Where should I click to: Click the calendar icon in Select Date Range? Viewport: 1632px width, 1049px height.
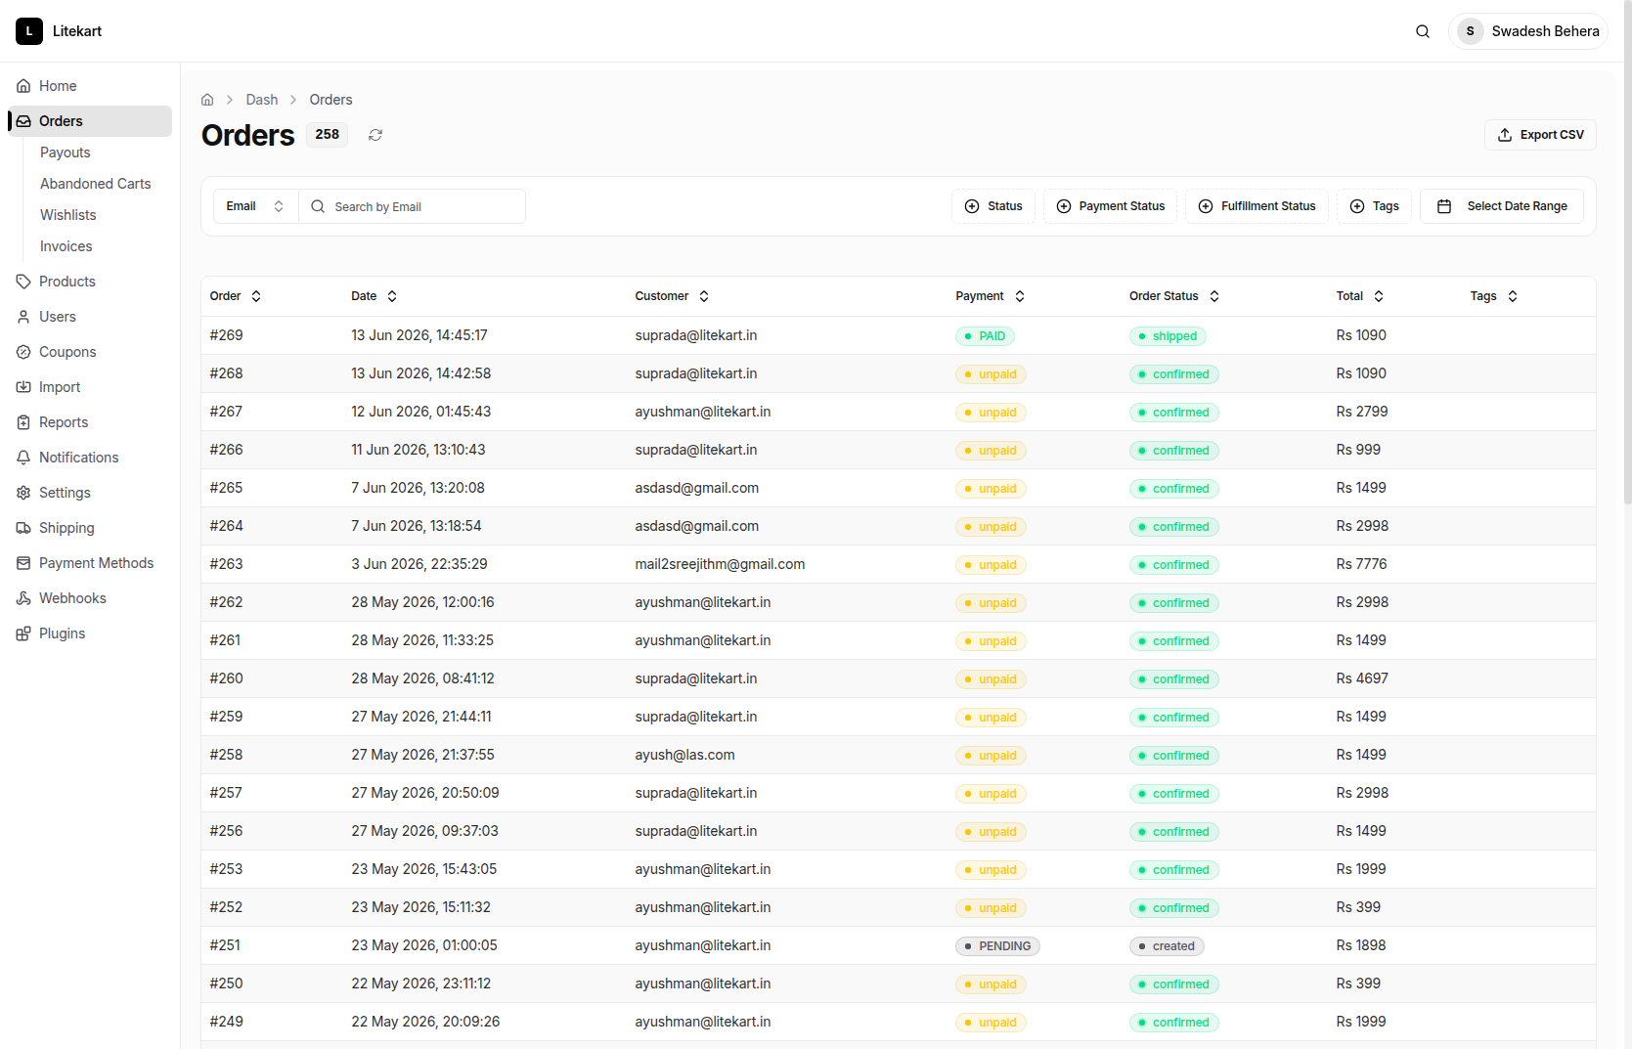[x=1444, y=206]
